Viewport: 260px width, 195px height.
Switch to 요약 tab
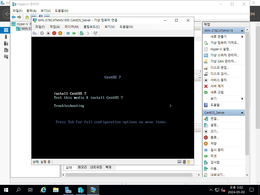click(69, 168)
